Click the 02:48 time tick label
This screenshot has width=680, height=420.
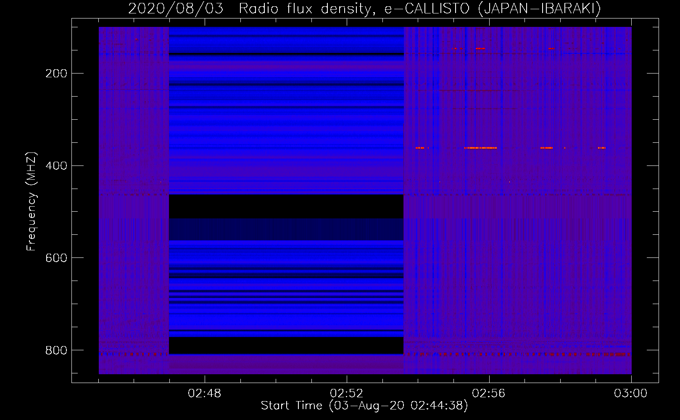[x=205, y=394]
